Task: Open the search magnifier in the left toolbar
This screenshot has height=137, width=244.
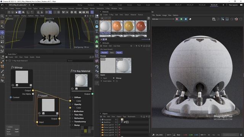Action: (x=2, y=16)
